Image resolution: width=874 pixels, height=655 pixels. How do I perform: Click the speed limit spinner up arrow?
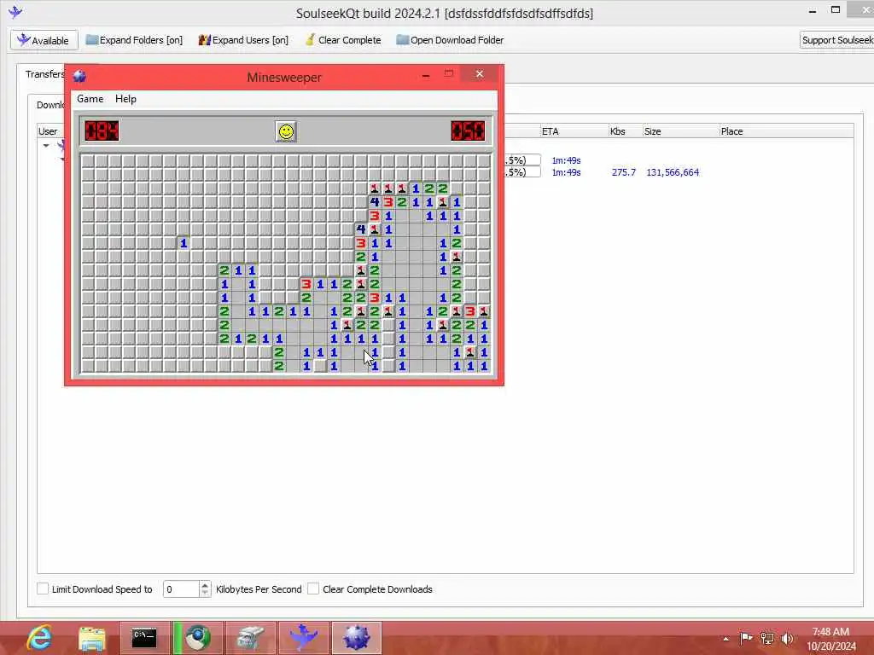[x=205, y=585]
